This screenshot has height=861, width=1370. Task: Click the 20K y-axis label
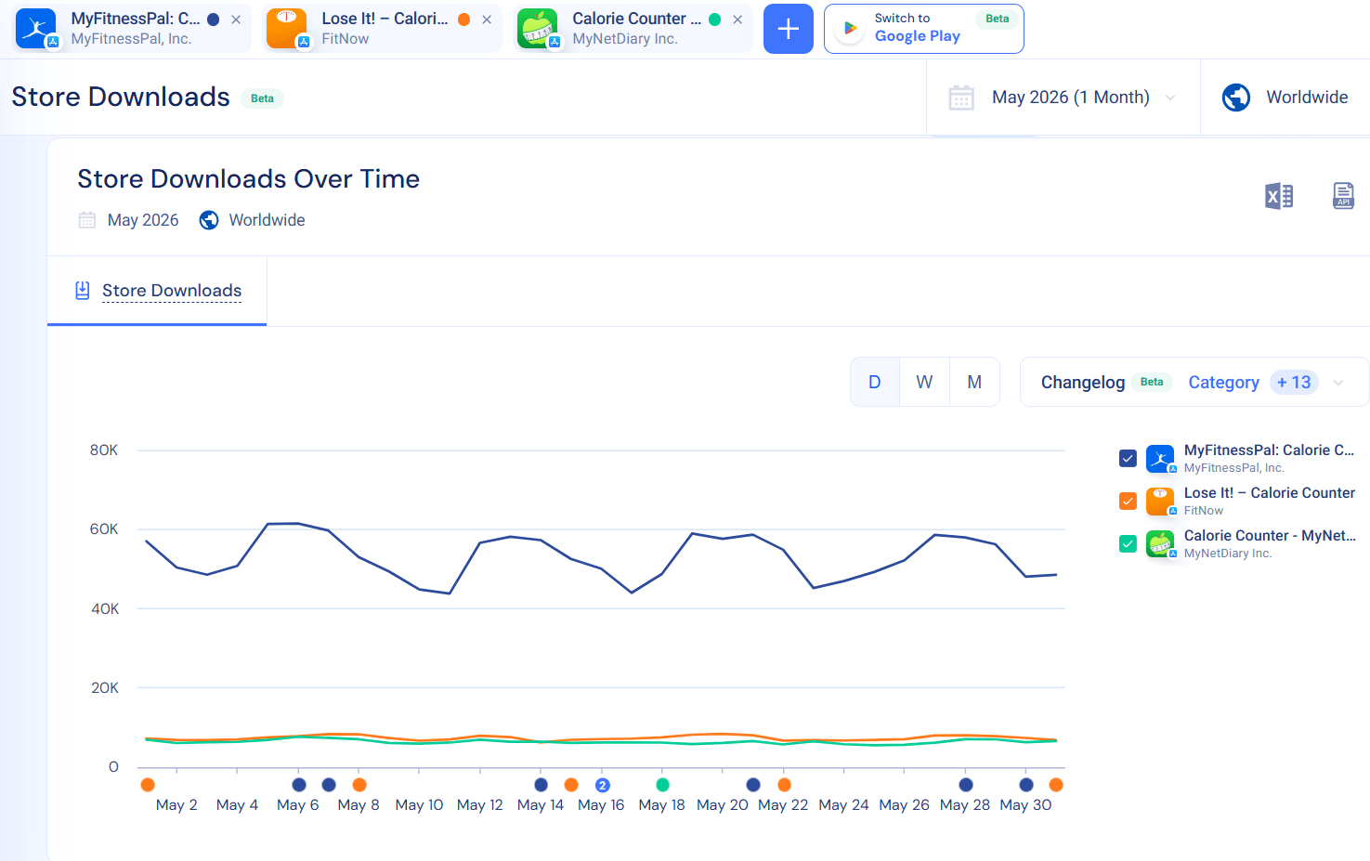pos(104,688)
